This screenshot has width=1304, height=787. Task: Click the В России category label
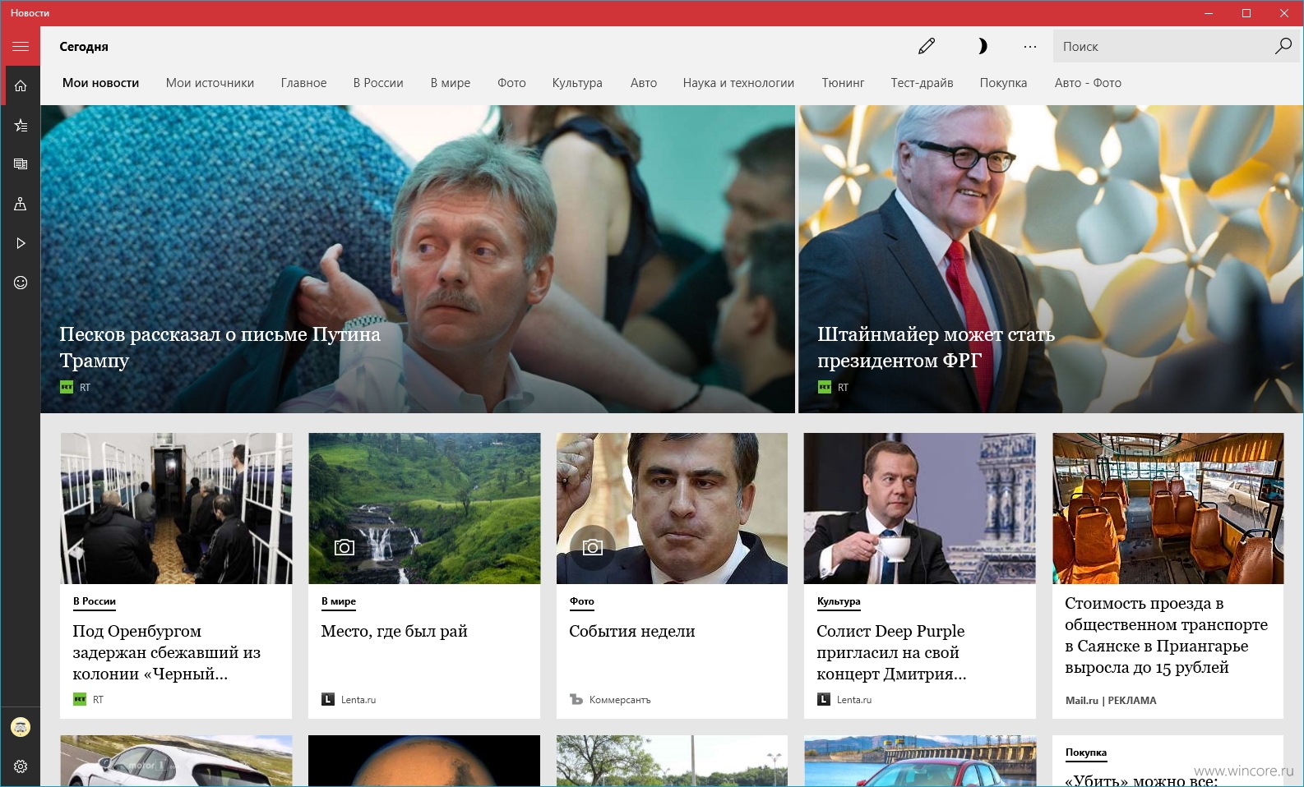coord(95,601)
